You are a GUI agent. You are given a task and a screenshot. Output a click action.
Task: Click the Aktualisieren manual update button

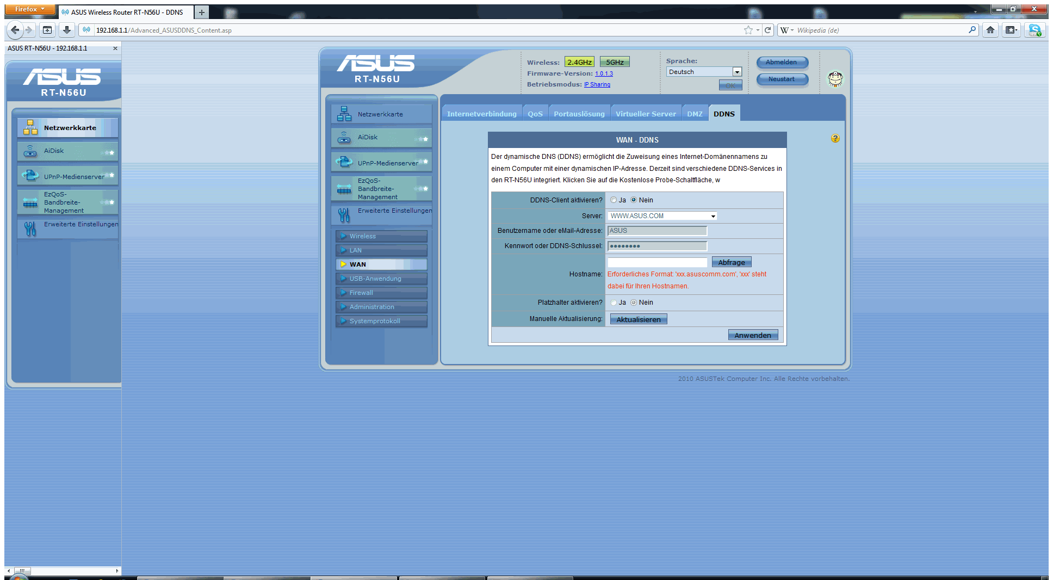click(x=639, y=319)
